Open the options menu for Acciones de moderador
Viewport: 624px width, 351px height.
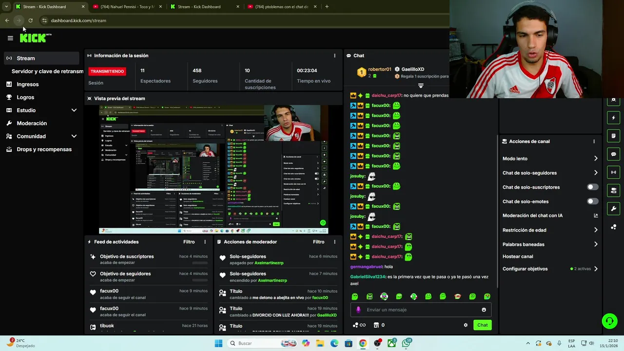[334, 242]
